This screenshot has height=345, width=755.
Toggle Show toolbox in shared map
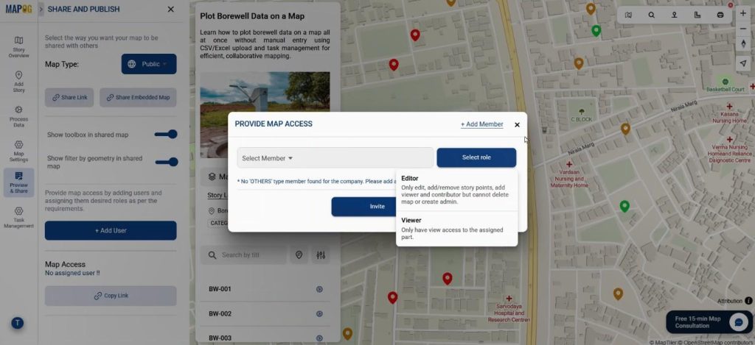click(x=166, y=135)
